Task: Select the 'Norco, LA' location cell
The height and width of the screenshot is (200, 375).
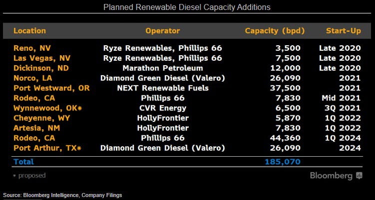Action: coord(33,78)
